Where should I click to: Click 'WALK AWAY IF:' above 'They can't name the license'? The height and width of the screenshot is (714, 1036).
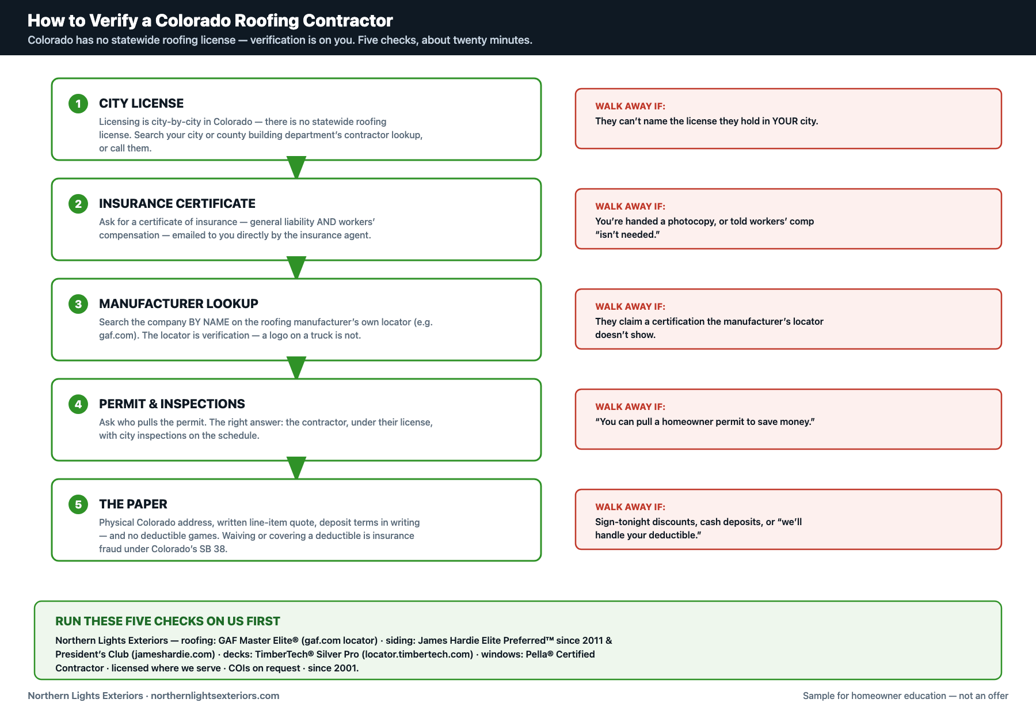(630, 107)
